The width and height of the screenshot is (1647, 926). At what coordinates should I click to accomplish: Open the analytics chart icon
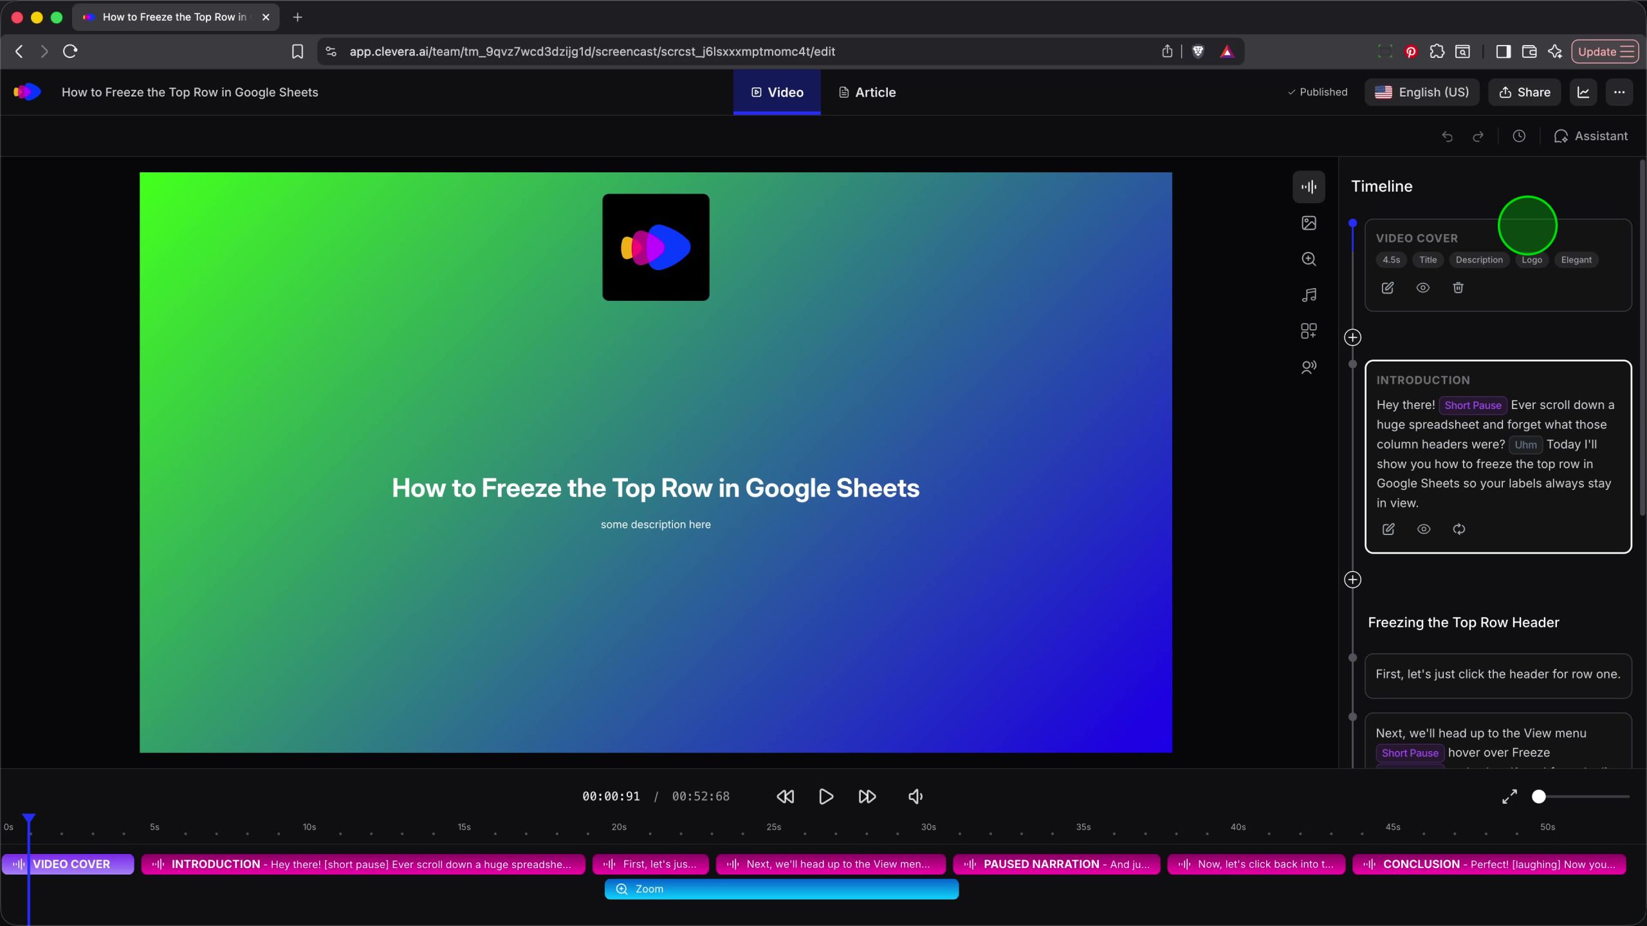coord(1583,93)
